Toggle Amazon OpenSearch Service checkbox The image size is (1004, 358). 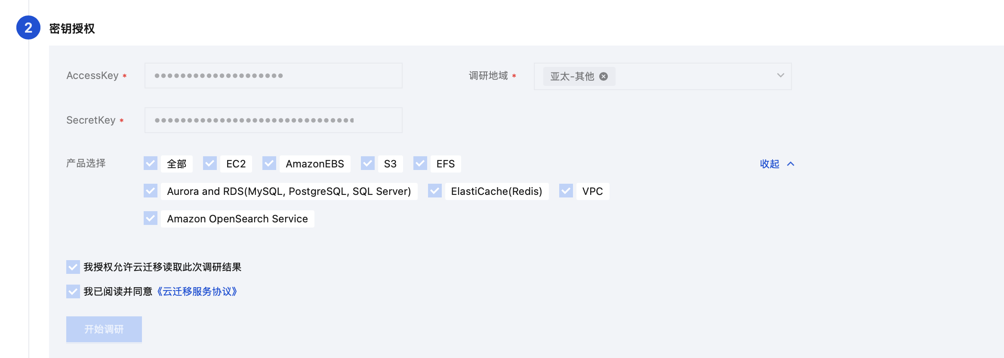point(151,218)
